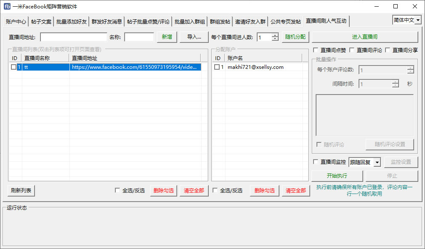
Task: Increase 间隔时间 spinner up arrow
Action: tap(395, 82)
